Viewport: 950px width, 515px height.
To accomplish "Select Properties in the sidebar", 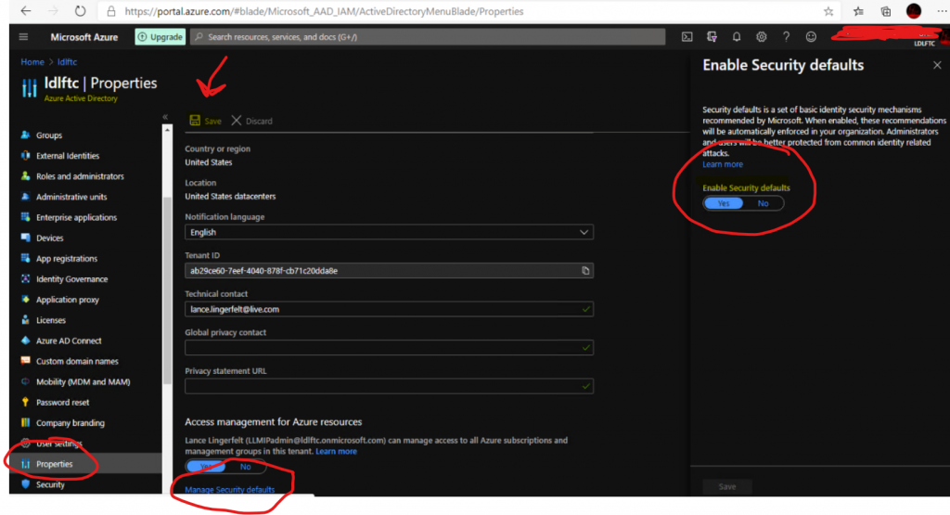I will (54, 464).
